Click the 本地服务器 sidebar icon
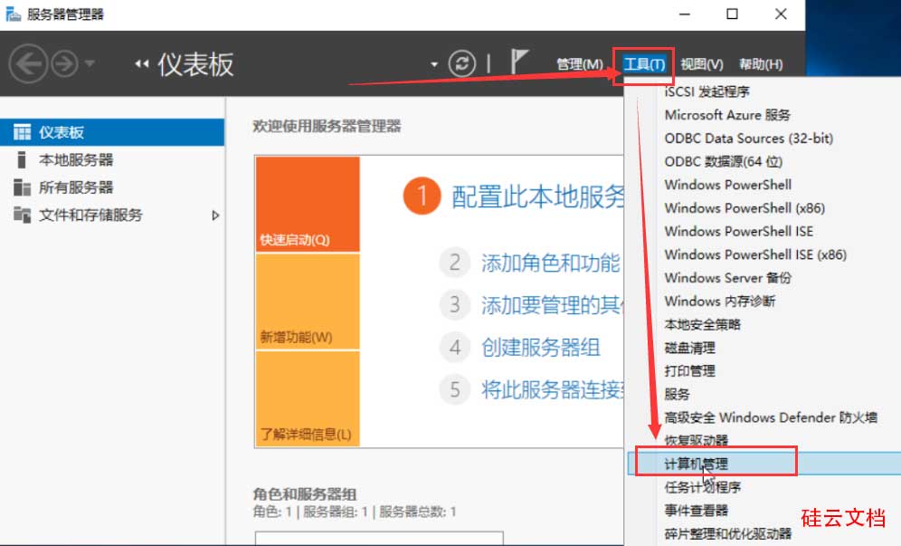Screen dimensions: 901x546 (22, 159)
